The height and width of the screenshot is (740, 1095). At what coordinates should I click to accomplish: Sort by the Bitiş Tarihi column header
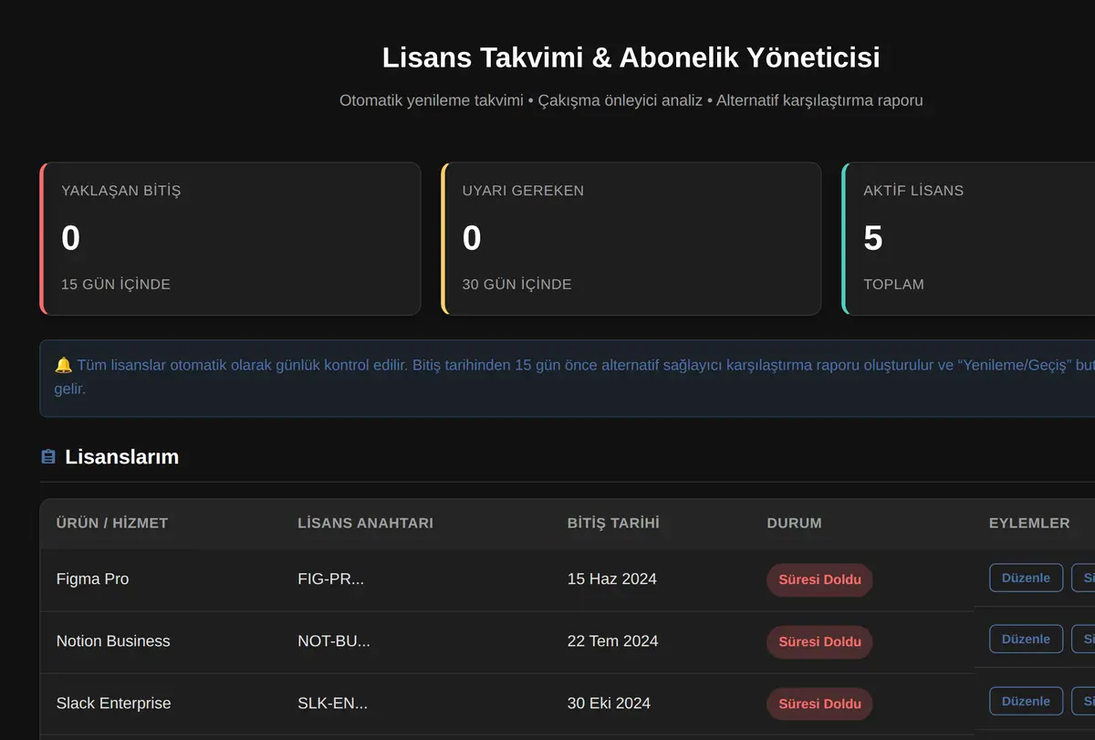613,523
